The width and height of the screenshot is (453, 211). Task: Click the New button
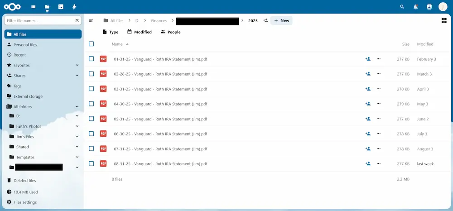tap(281, 20)
